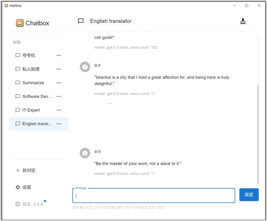
Task: Click the settings gear icon
Action: (x=18, y=187)
